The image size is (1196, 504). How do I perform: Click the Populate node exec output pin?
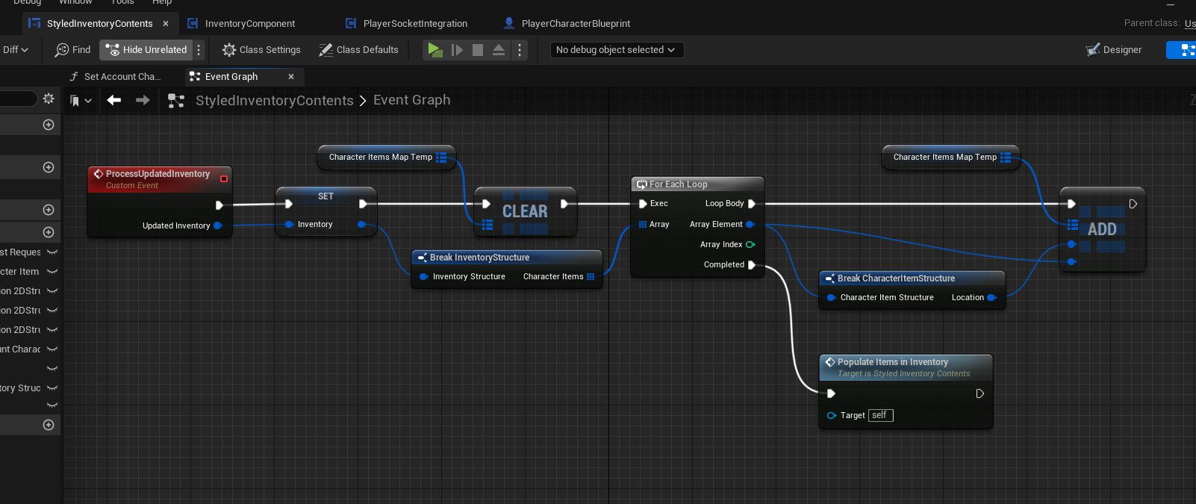click(980, 393)
